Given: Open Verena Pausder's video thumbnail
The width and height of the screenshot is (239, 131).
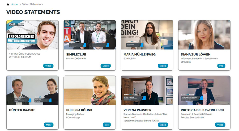Looking at the screenshot, I should pos(147,91).
